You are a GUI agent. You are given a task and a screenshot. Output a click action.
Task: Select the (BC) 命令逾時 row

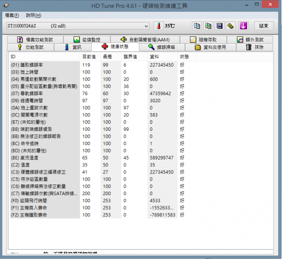pos(103,144)
